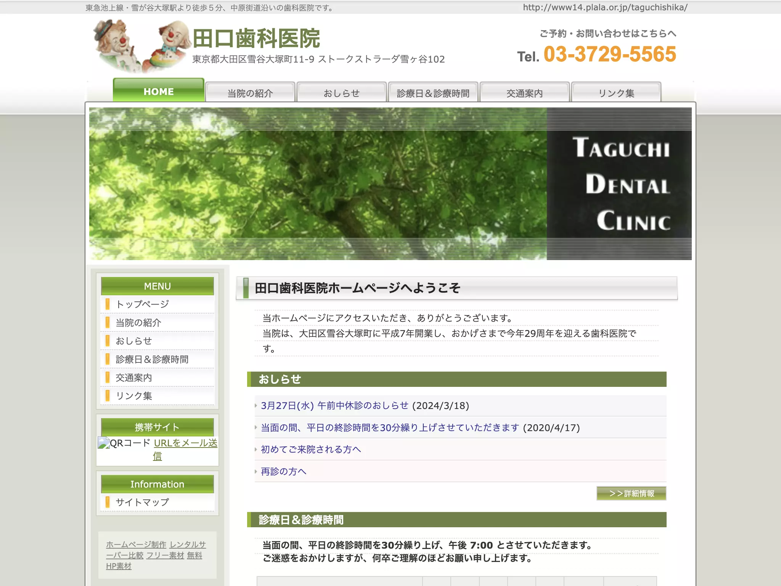Click the ホームページ制作 footer link
781x586 pixels.
click(136, 544)
